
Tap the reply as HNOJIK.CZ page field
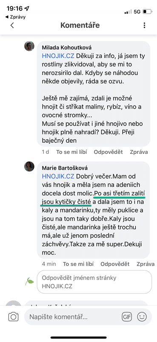click(x=94, y=282)
